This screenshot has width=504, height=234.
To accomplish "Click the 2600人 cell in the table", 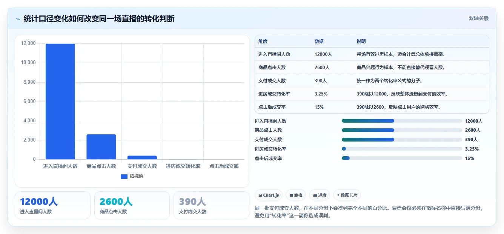I will (322, 68).
